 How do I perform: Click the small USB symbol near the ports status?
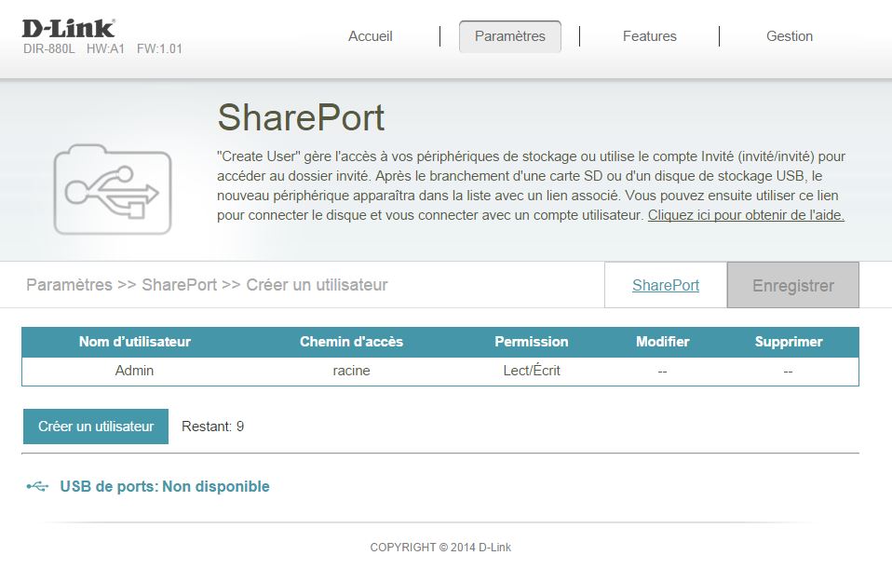(37, 486)
